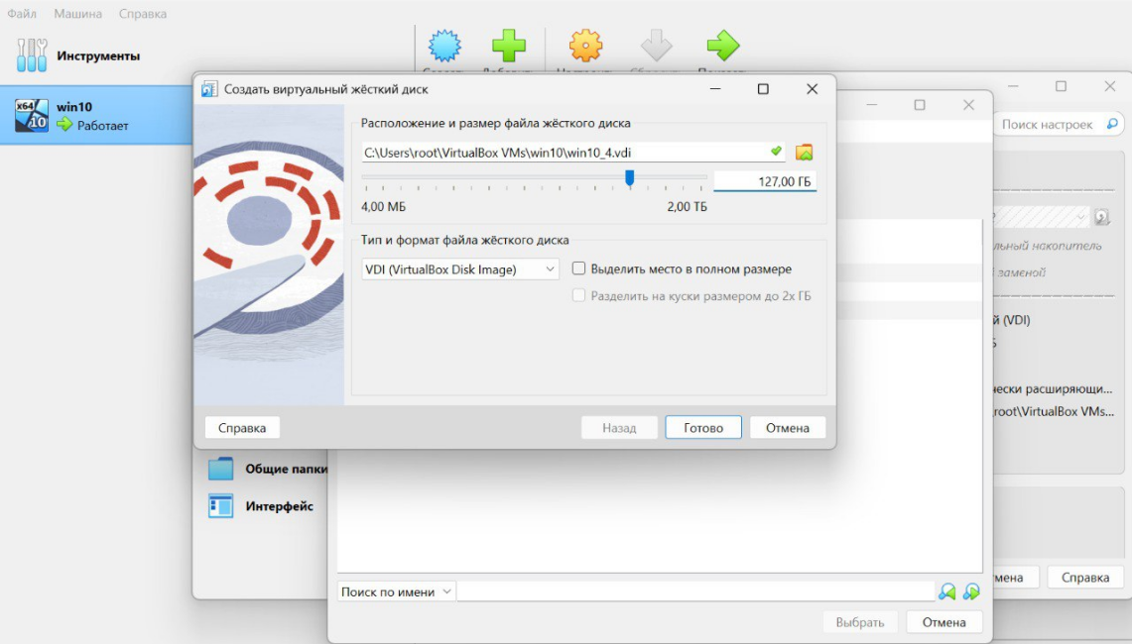Open the Машина menu
Viewport: 1132px width, 644px height.
coord(78,14)
